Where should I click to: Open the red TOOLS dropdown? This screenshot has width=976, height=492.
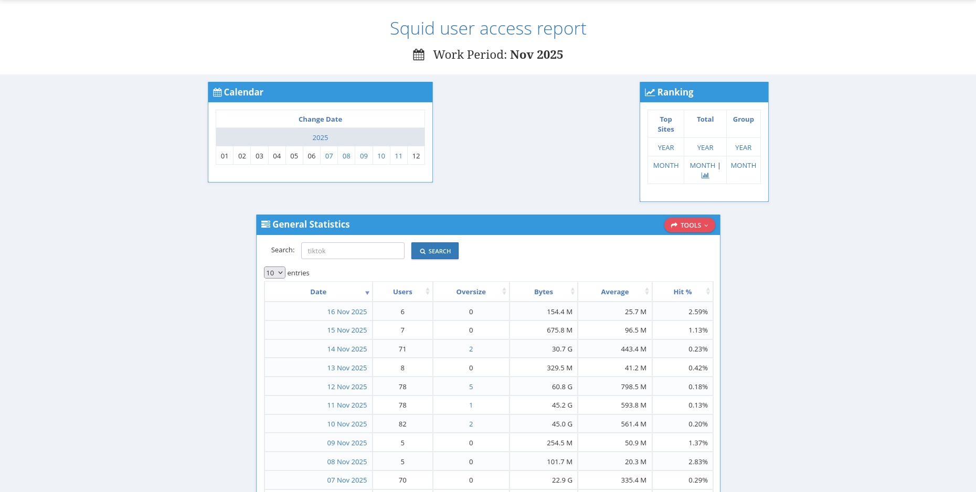pyautogui.click(x=689, y=225)
